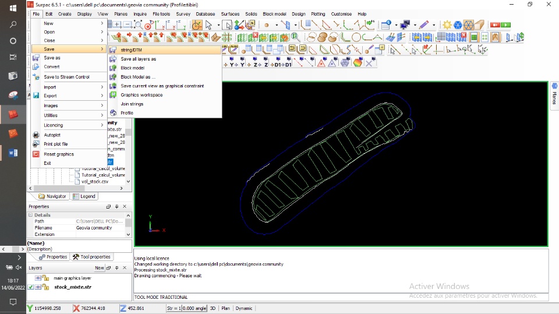The image size is (559, 314).
Task: Open the Block model menu in menu bar
Action: (274, 14)
